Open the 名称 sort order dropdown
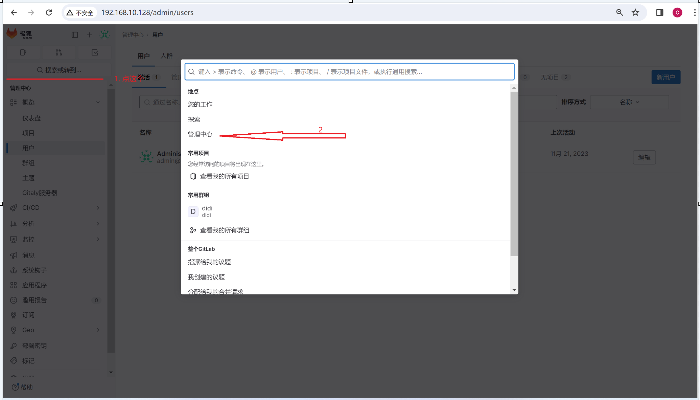 coord(629,102)
